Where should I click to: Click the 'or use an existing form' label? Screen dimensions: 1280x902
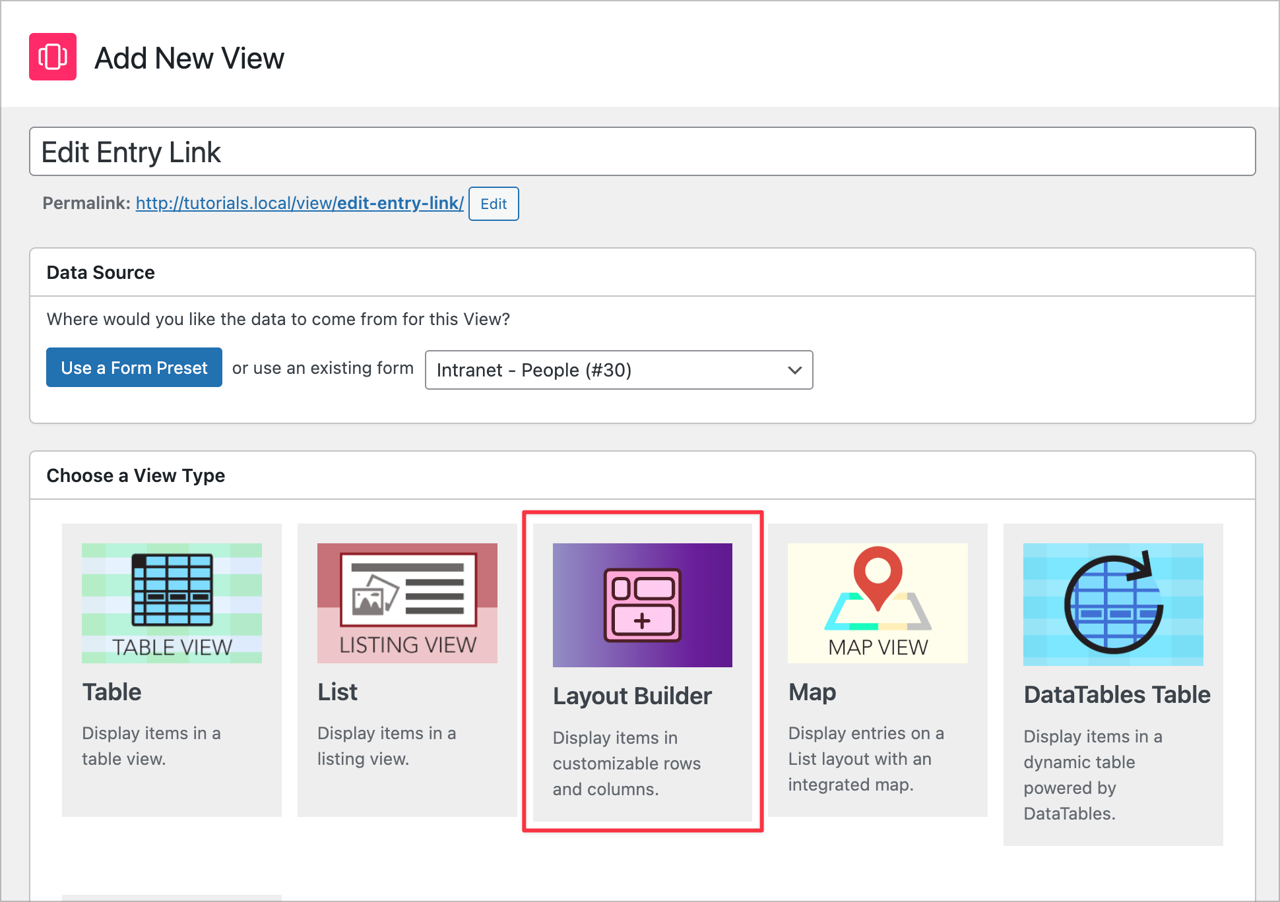tap(323, 368)
